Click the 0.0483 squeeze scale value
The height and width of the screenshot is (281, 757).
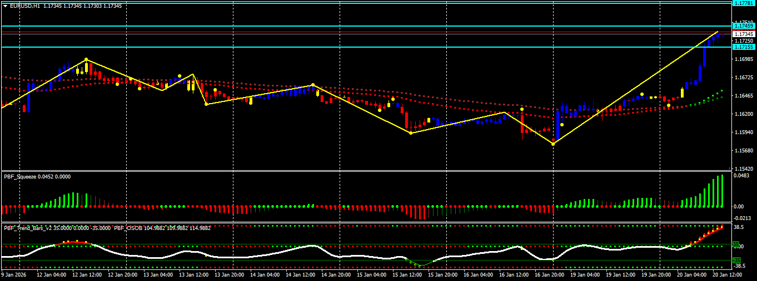click(x=742, y=176)
